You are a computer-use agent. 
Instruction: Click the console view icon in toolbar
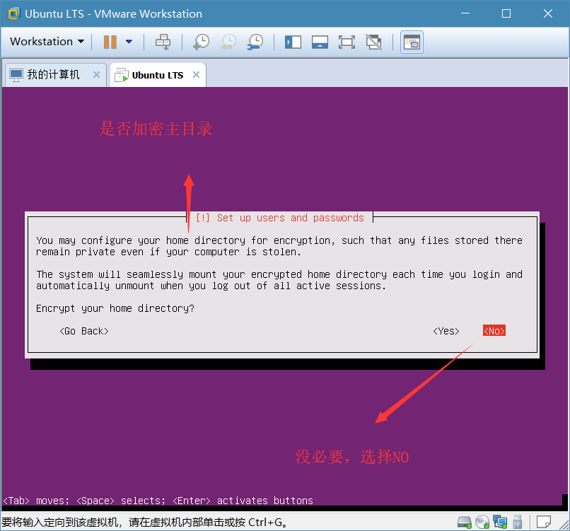click(x=412, y=42)
